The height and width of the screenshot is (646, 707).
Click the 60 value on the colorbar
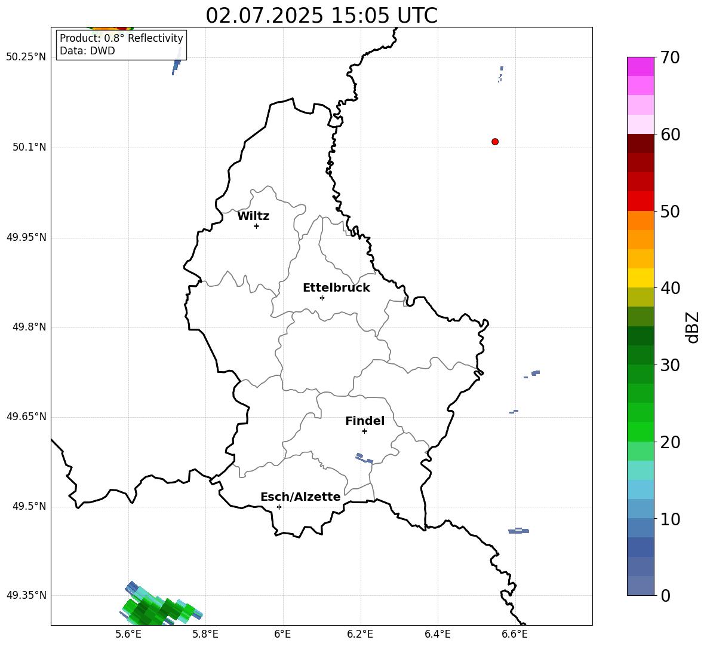tap(670, 134)
